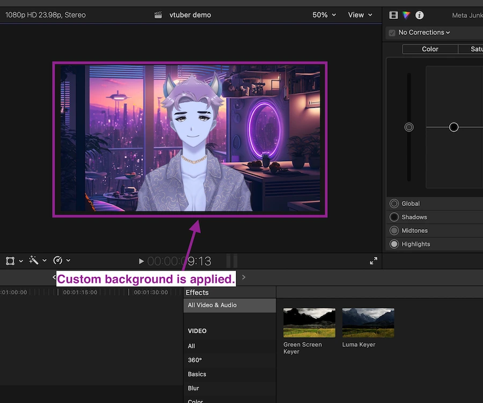Click the clapperboard icon beside vtuber demo

click(x=158, y=15)
